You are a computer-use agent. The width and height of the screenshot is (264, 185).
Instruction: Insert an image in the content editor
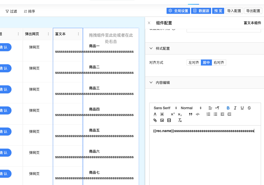click(x=162, y=120)
